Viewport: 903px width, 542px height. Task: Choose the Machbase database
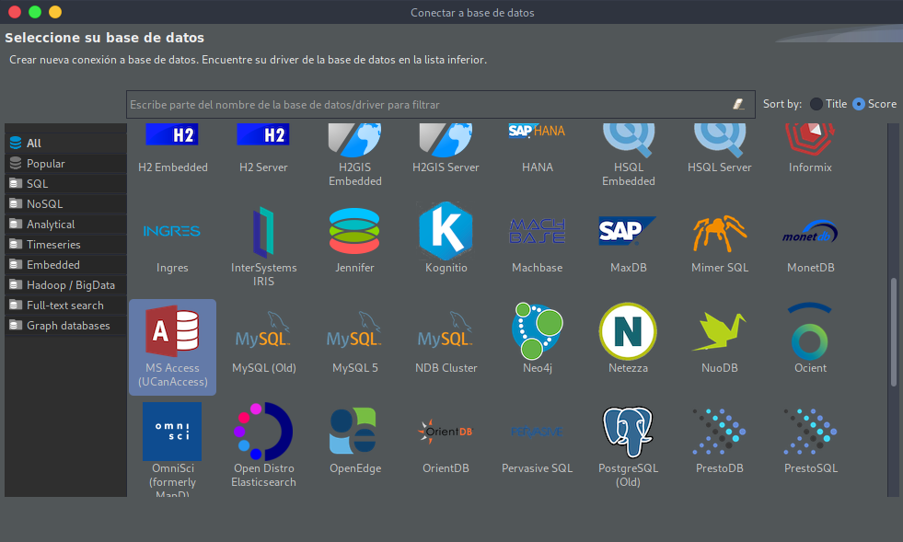point(537,231)
